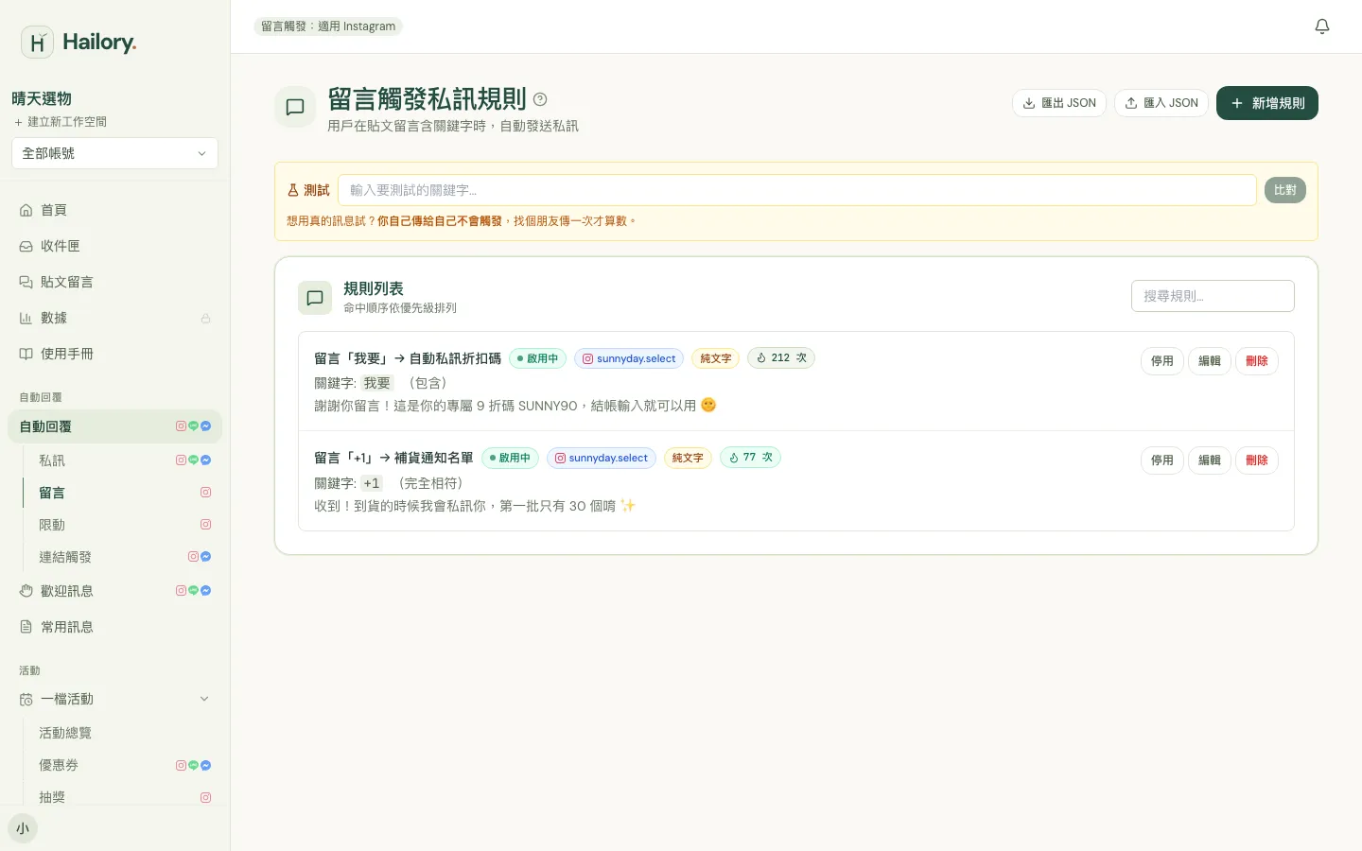Click 匯入 JSON button
The width and height of the screenshot is (1362, 851).
pos(1161,103)
